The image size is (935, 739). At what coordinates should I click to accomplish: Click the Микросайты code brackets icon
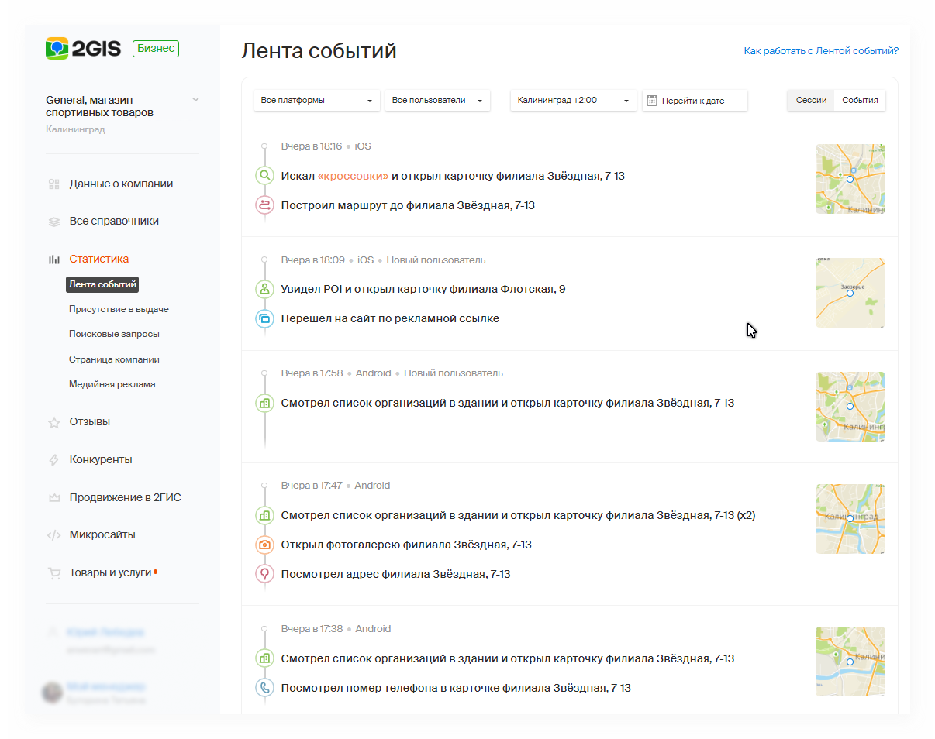click(x=54, y=535)
